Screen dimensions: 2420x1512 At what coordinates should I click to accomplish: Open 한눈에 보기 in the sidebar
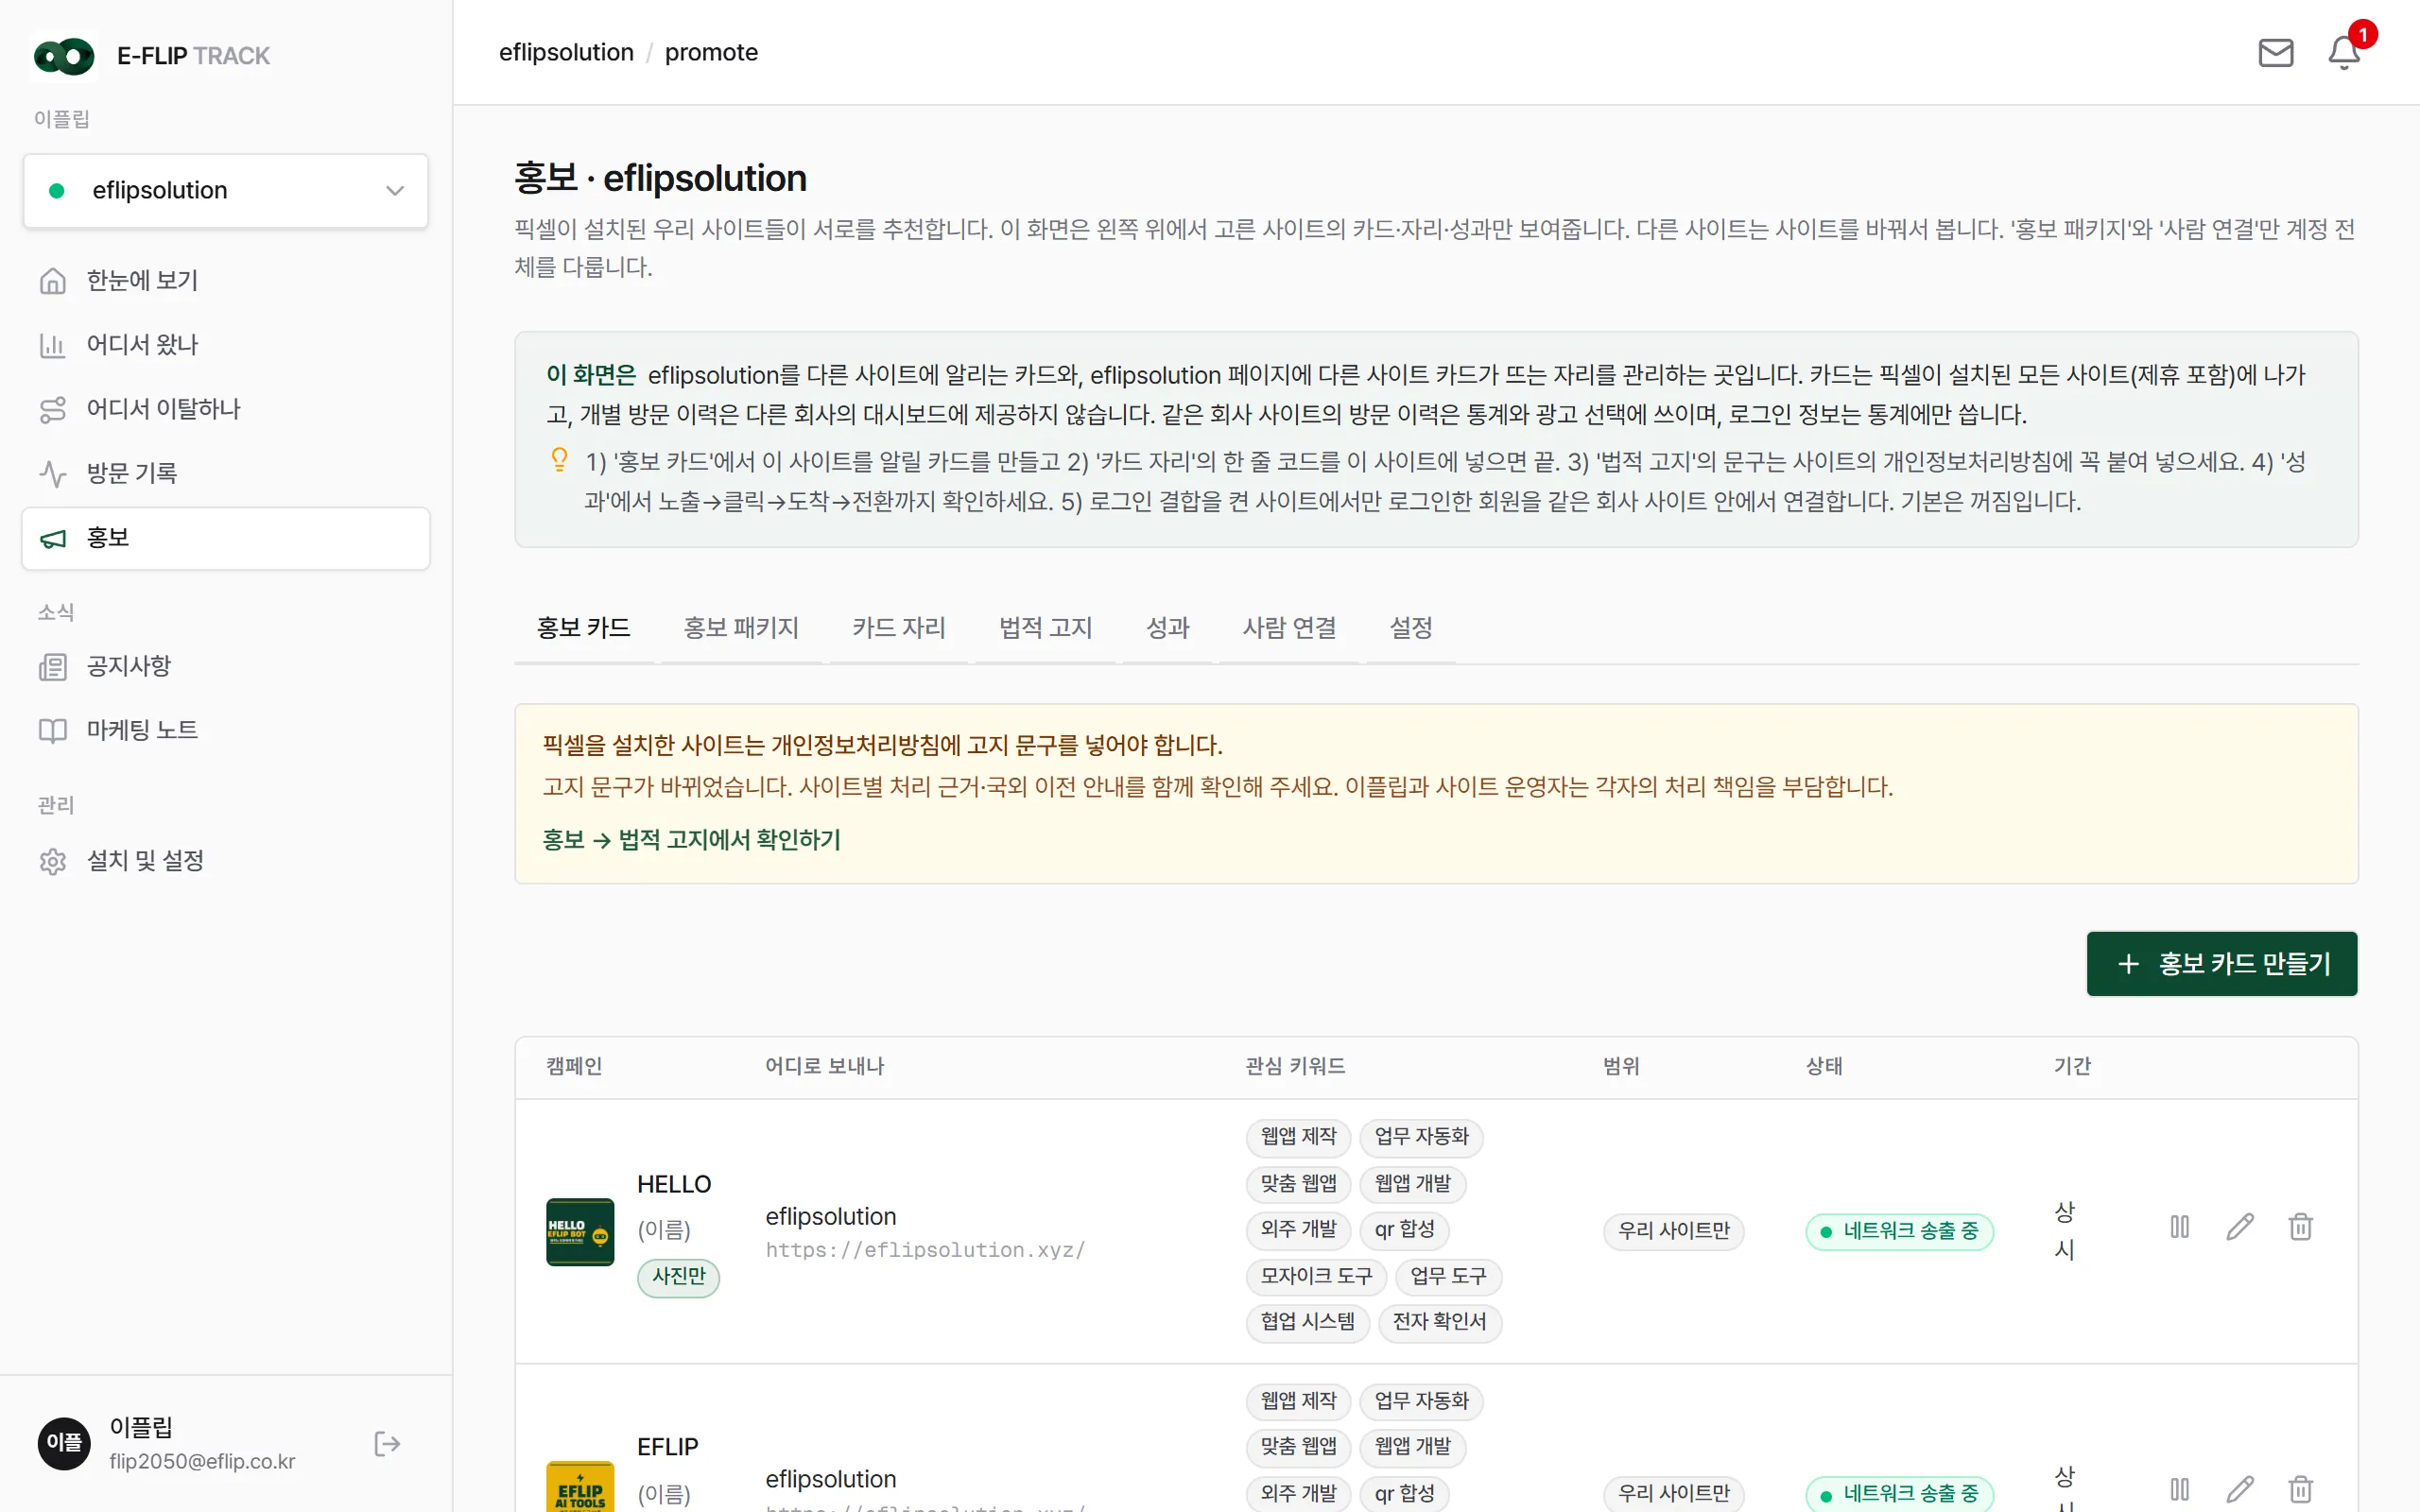click(226, 280)
